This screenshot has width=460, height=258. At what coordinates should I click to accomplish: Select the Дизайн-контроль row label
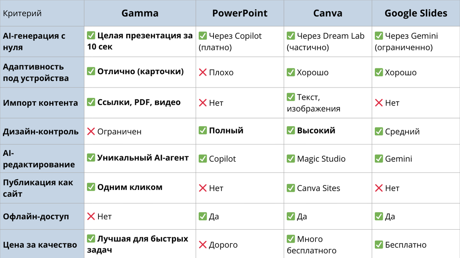coord(41,131)
